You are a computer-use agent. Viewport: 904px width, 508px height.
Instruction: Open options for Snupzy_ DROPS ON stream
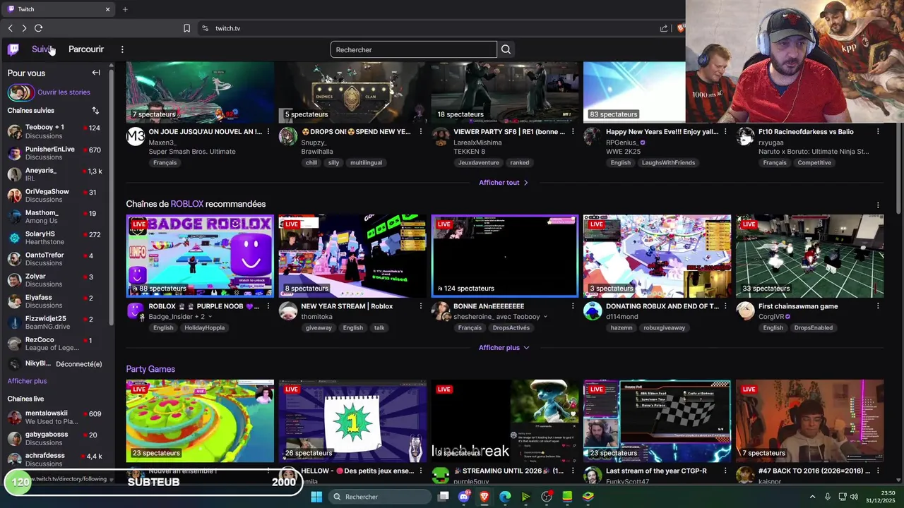click(x=421, y=132)
